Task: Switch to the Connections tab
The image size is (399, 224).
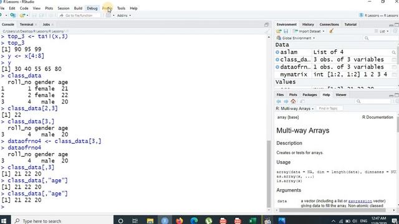Action: tap(329, 25)
